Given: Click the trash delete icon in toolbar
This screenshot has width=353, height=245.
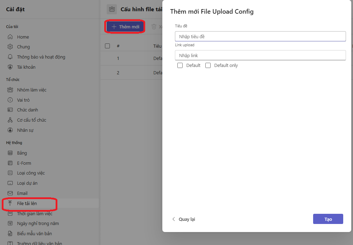Looking at the screenshot, I should [154, 27].
